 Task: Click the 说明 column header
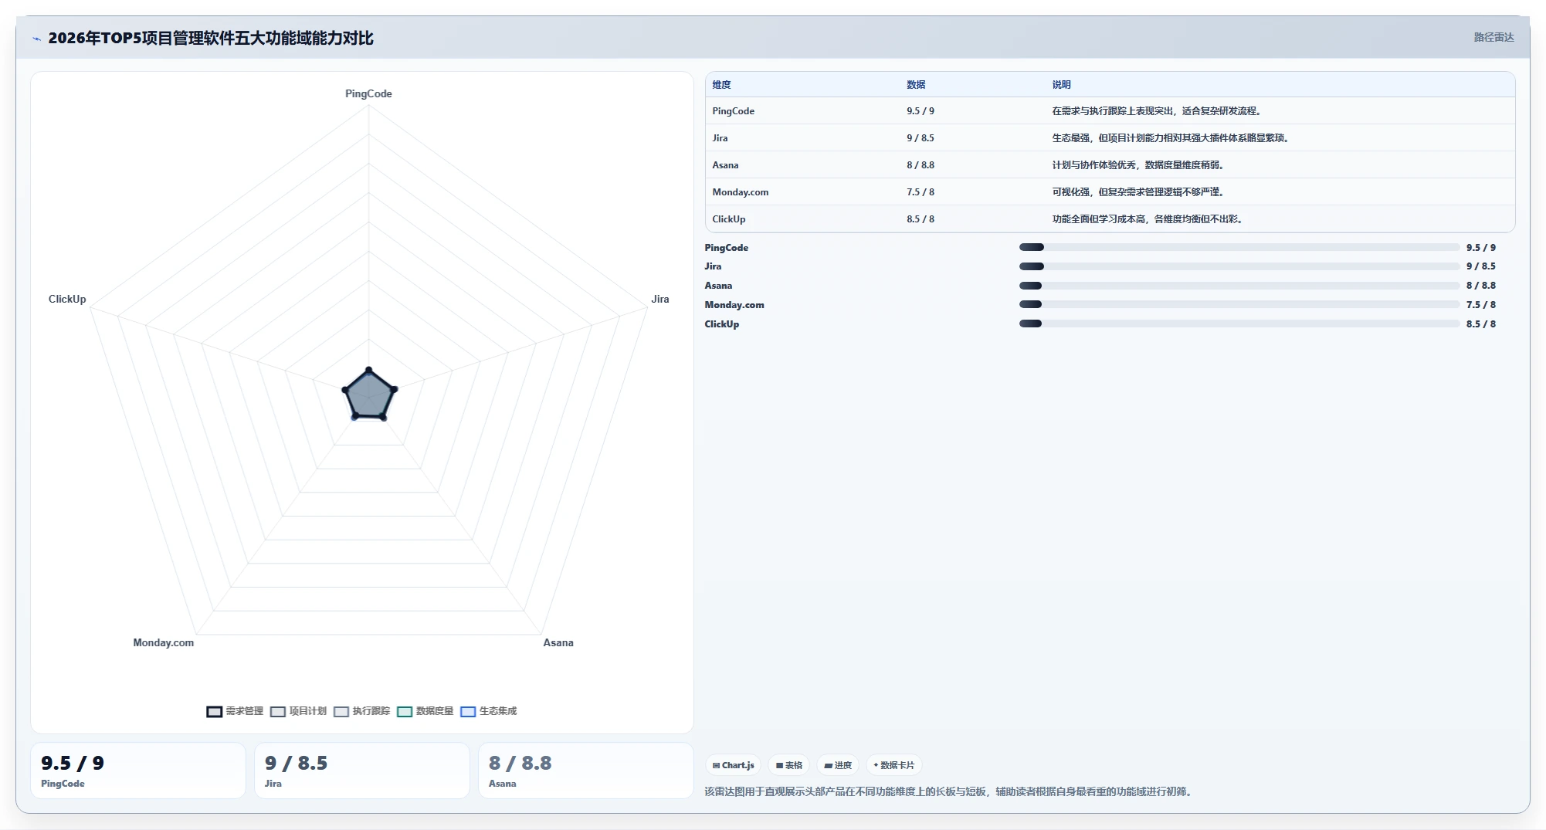tap(1061, 85)
